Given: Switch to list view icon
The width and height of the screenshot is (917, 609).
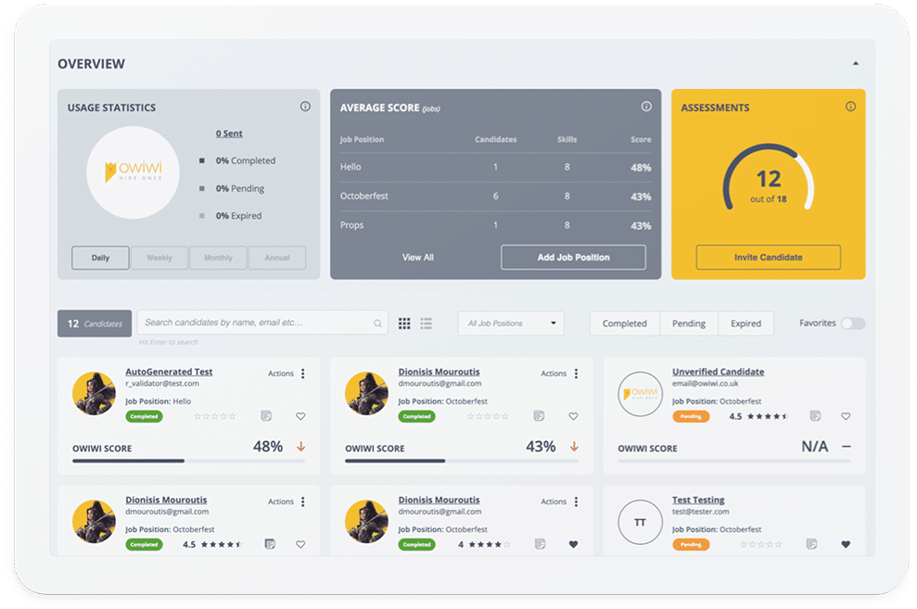Looking at the screenshot, I should (x=427, y=324).
